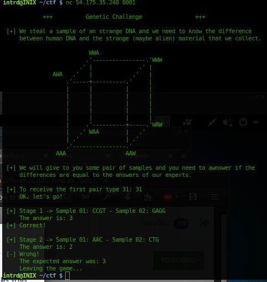Viewport: 267px width, 282px height.
Task: Open a new browser tab with plus
Action: [120, 181]
